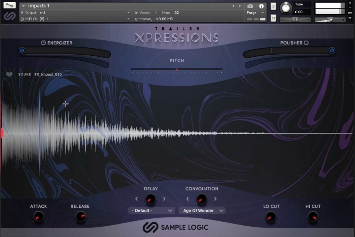
Task: Click the PITCH label
Action: pyautogui.click(x=177, y=61)
